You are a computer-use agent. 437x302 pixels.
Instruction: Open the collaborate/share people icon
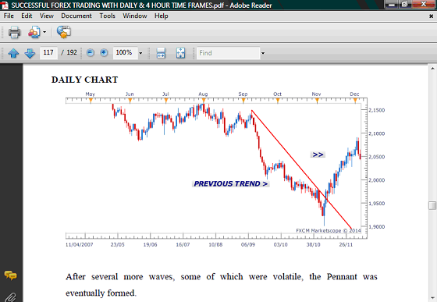pyautogui.click(x=34, y=32)
